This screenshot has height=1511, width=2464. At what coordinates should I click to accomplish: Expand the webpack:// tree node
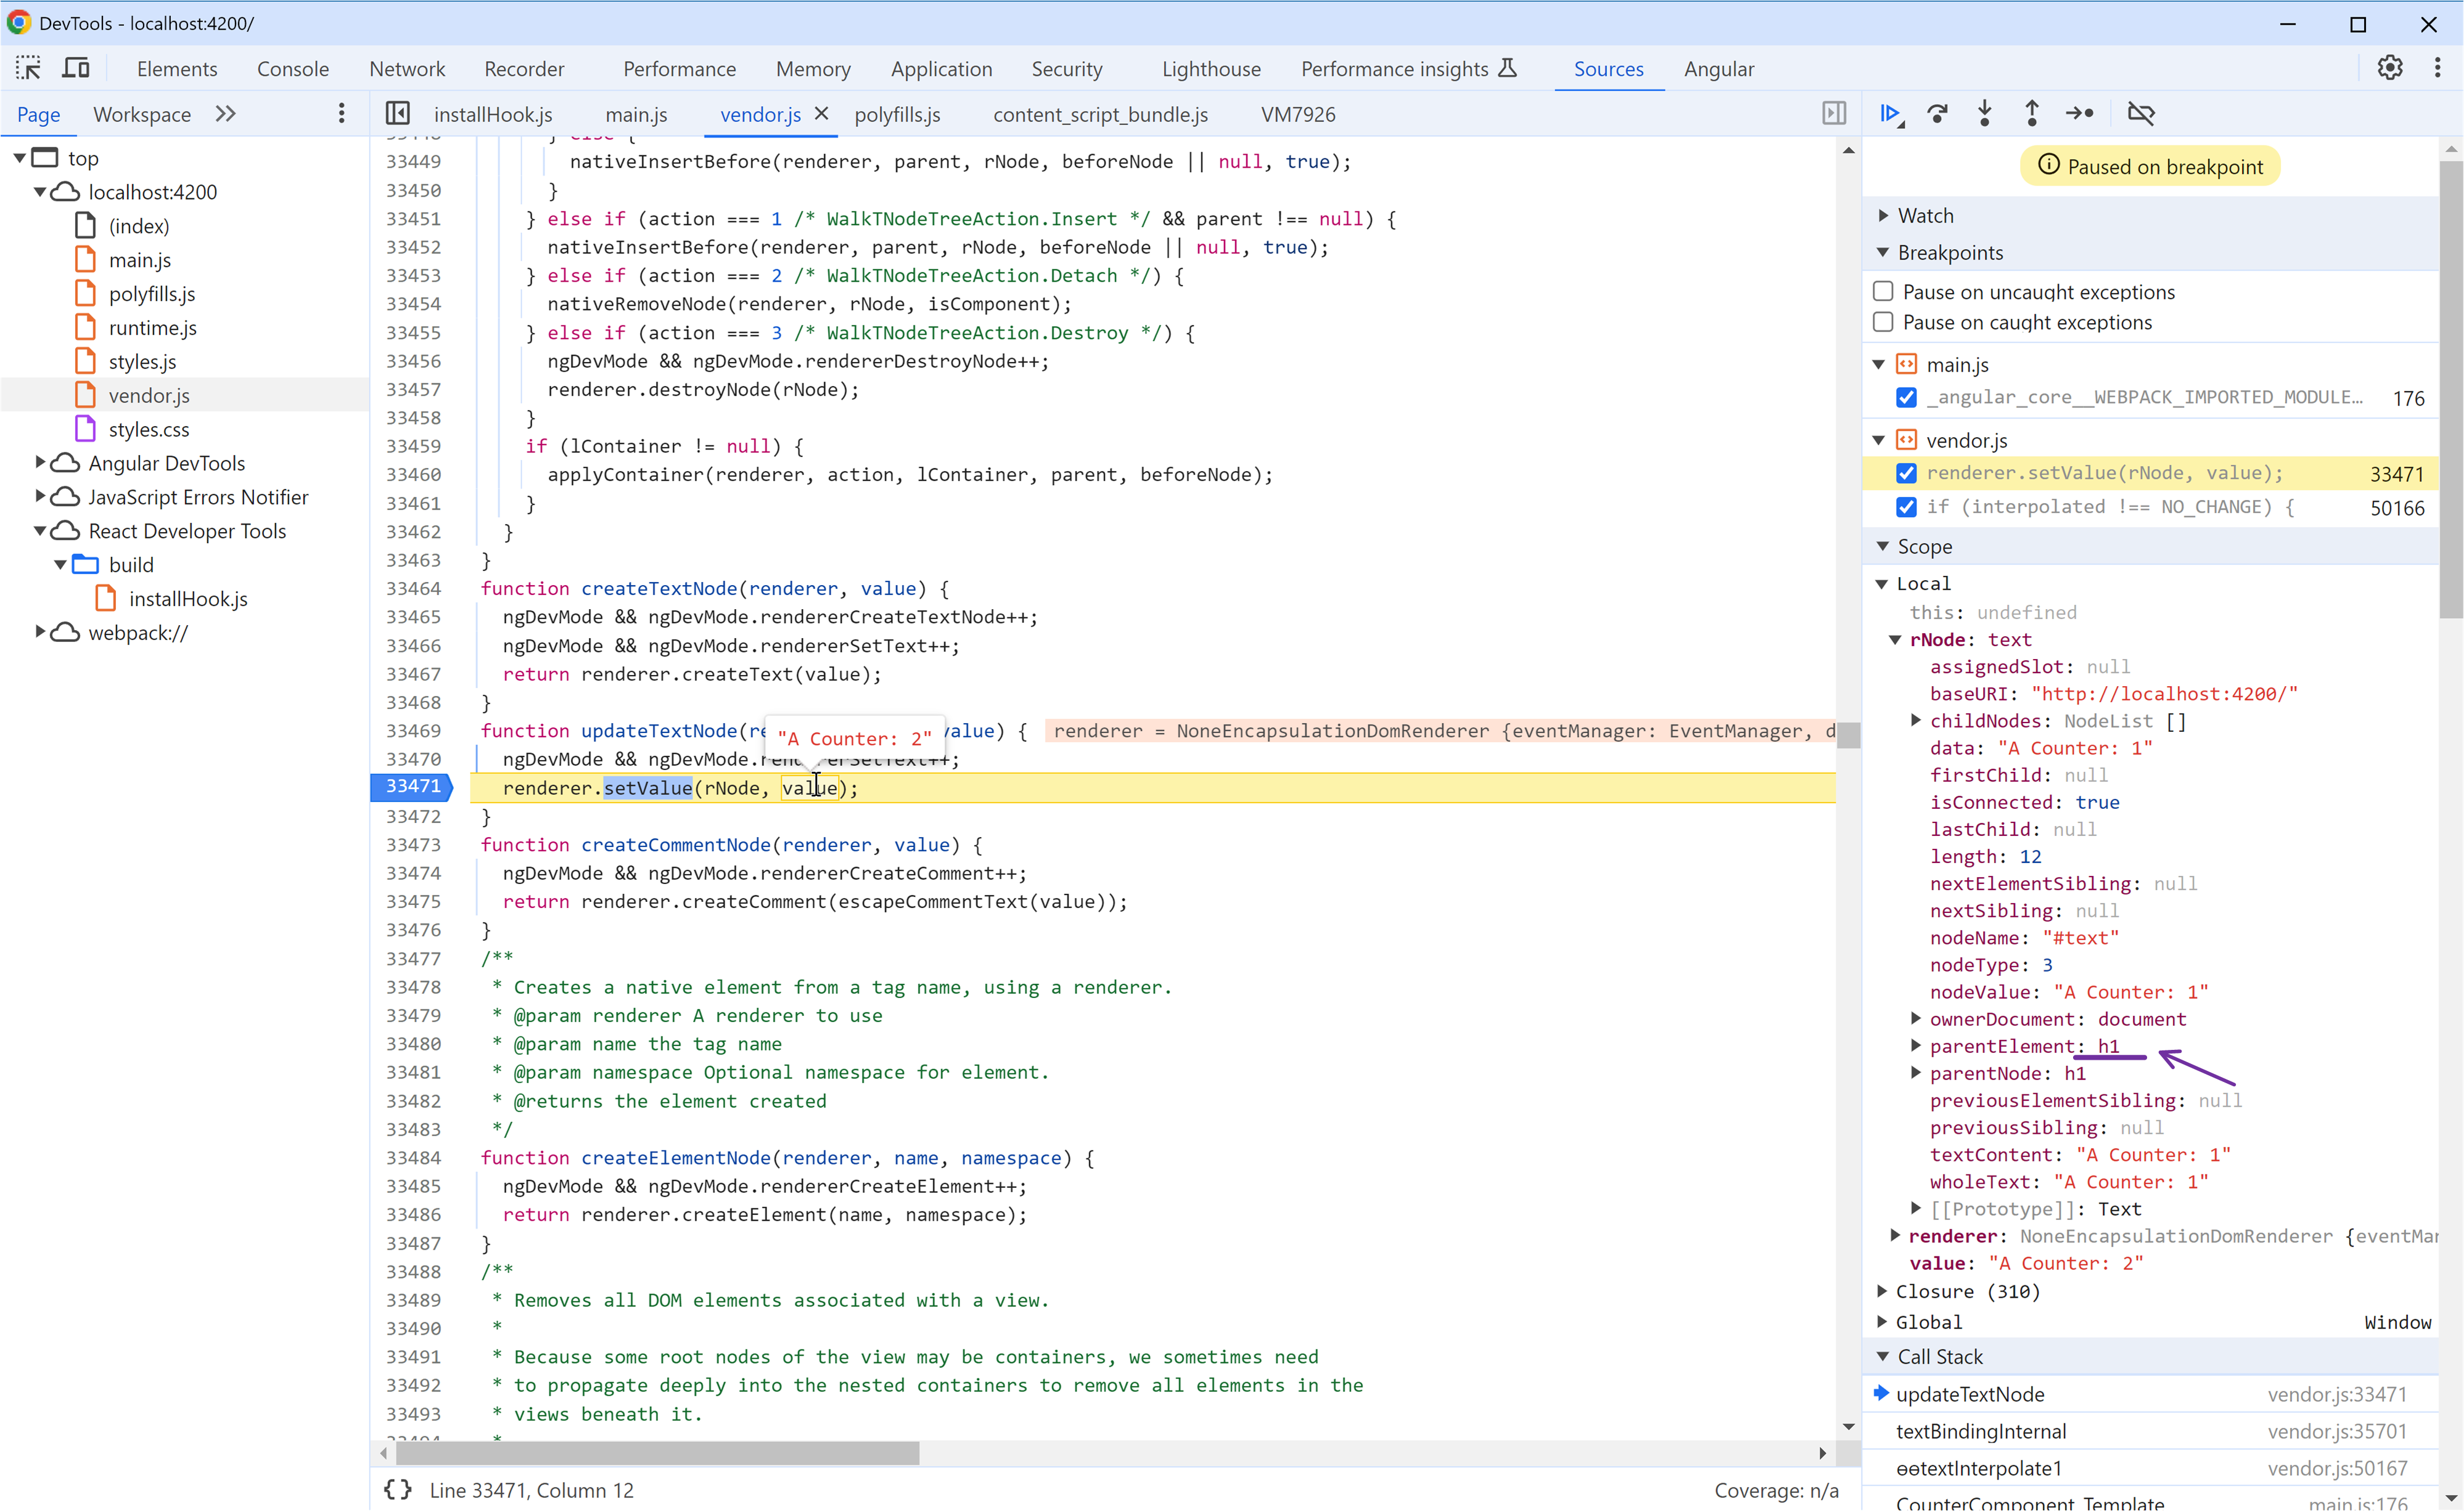tap(40, 632)
